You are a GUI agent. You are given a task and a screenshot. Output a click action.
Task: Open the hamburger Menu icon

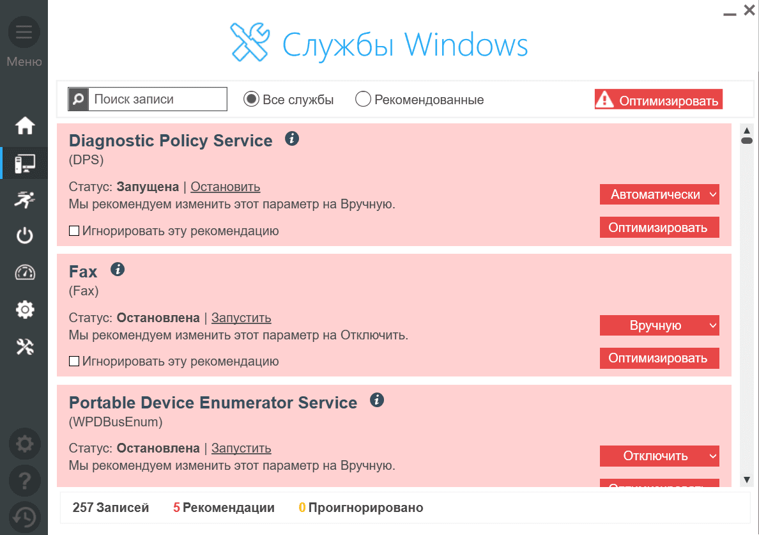(x=24, y=32)
